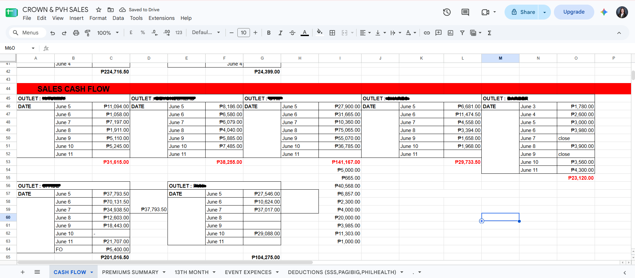Open version history clock icon
This screenshot has width=635, height=278.
click(447, 12)
